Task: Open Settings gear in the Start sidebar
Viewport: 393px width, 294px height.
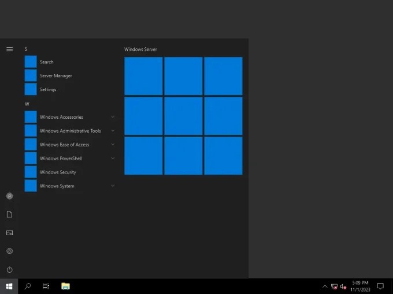Action: point(9,251)
